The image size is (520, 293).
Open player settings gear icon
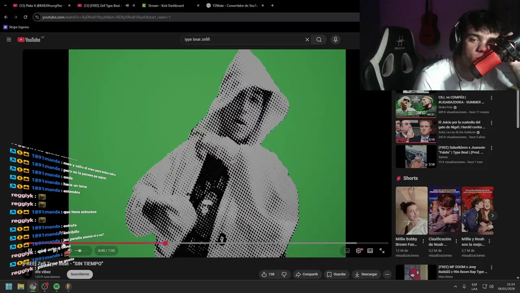[358, 251]
